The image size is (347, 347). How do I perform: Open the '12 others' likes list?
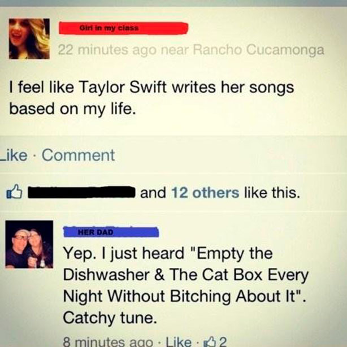[205, 193]
